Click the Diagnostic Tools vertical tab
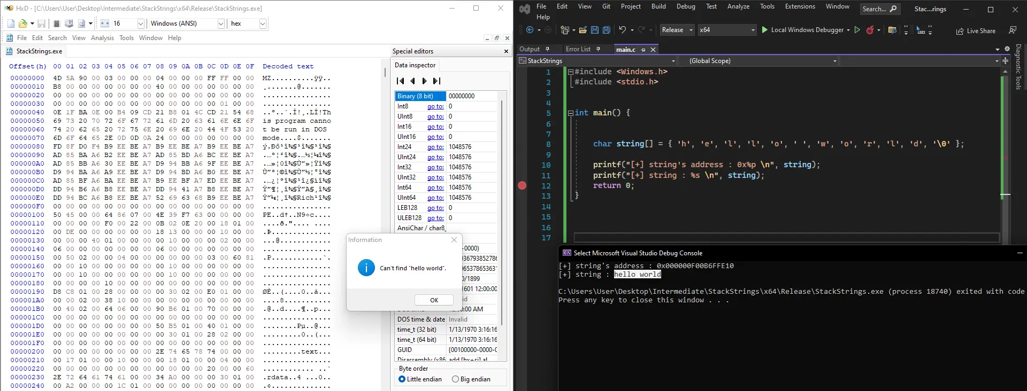1027x391 pixels. pos(1018,67)
